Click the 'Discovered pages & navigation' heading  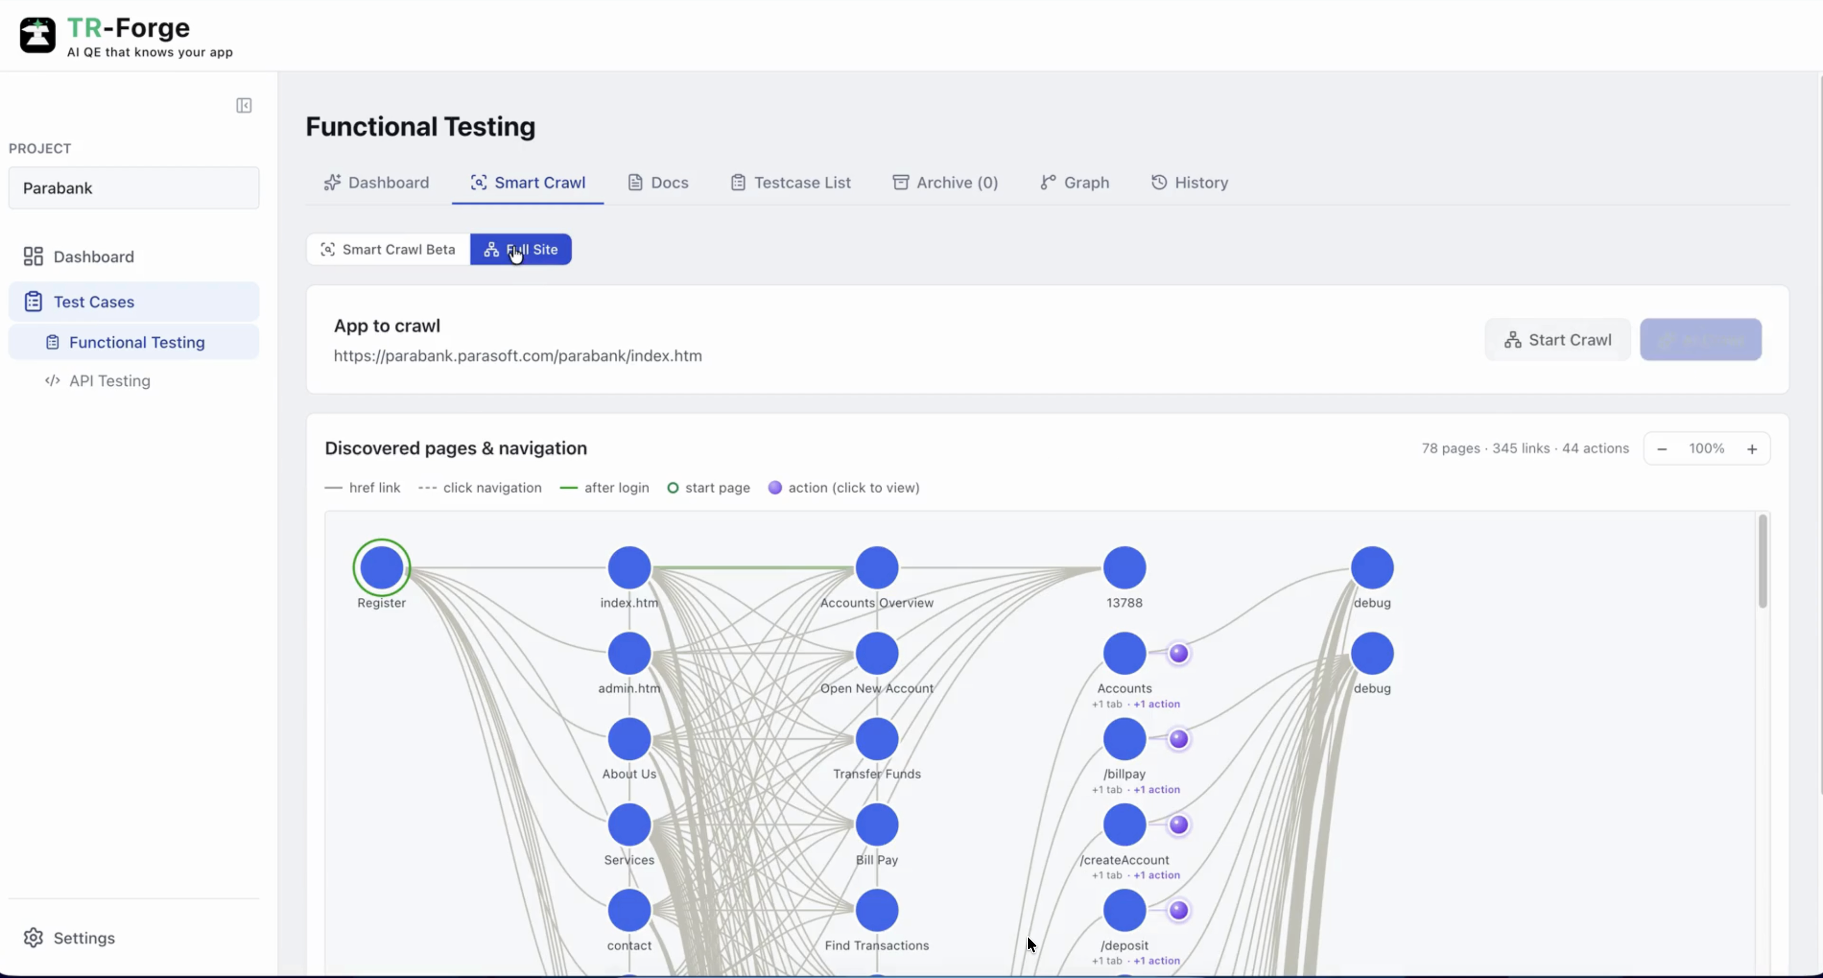[x=456, y=448]
